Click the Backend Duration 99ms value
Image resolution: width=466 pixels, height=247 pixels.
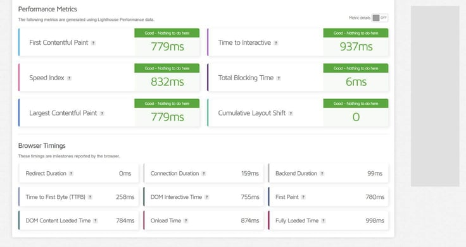[375, 174]
